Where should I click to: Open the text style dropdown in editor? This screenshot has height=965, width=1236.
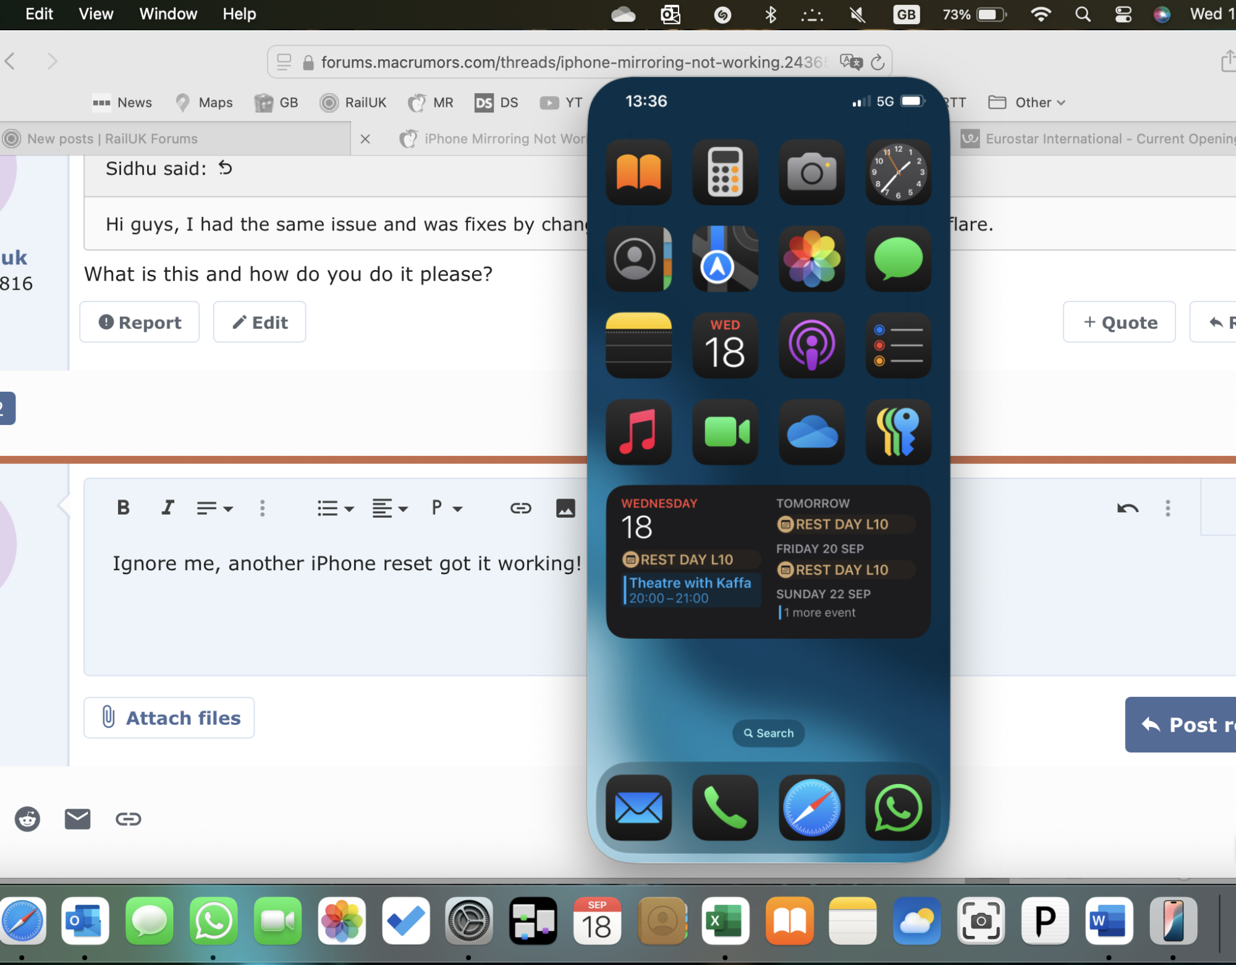pyautogui.click(x=214, y=508)
